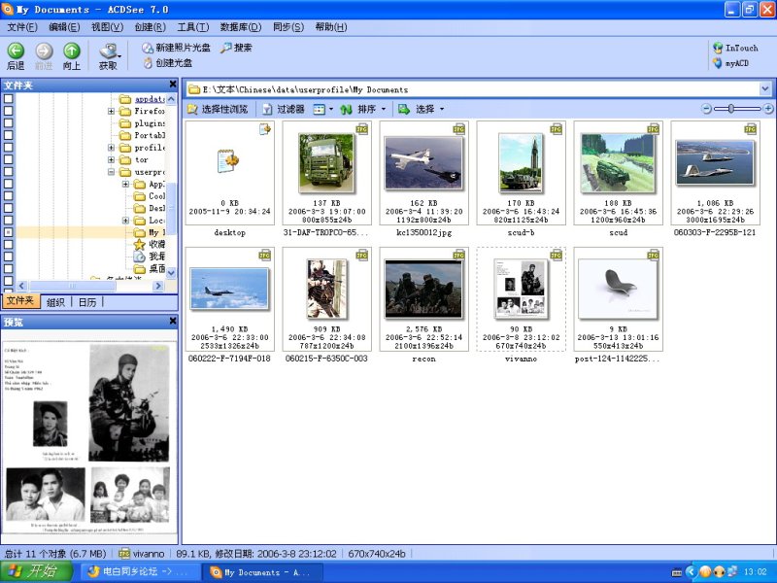Viewport: 777px width, 583px height.
Task: Click the zoom-in plus thumbnail size icon
Action: (x=768, y=109)
